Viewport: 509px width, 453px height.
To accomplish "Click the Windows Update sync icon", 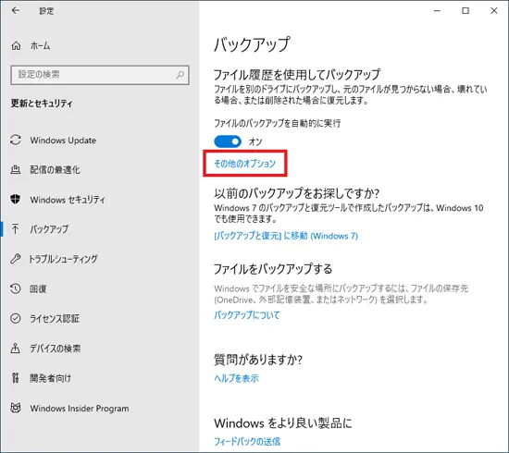I will click(16, 141).
